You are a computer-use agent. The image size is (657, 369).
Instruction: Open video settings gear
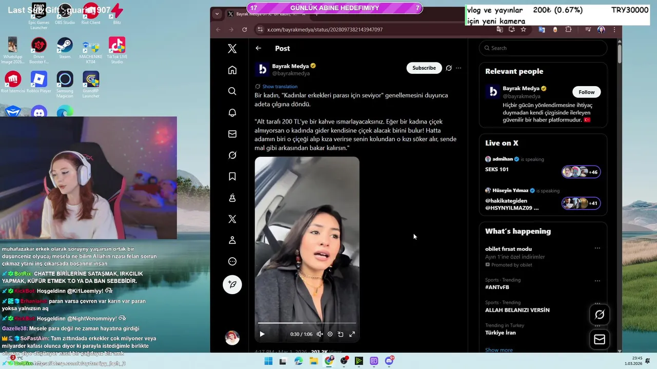330,334
